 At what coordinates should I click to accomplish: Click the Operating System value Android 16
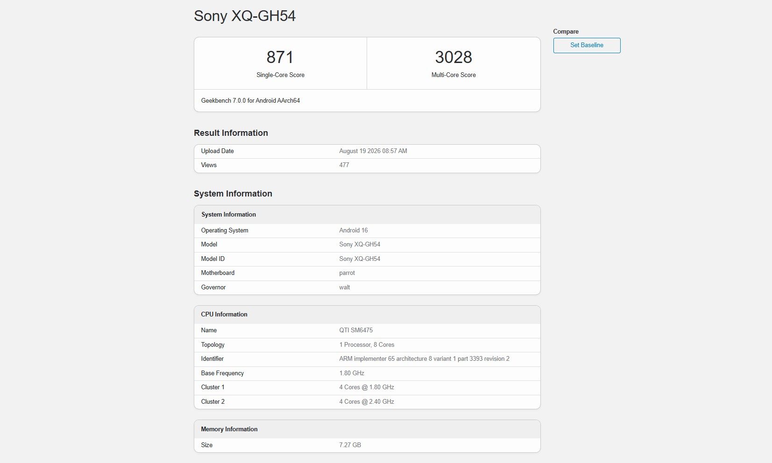[354, 231]
